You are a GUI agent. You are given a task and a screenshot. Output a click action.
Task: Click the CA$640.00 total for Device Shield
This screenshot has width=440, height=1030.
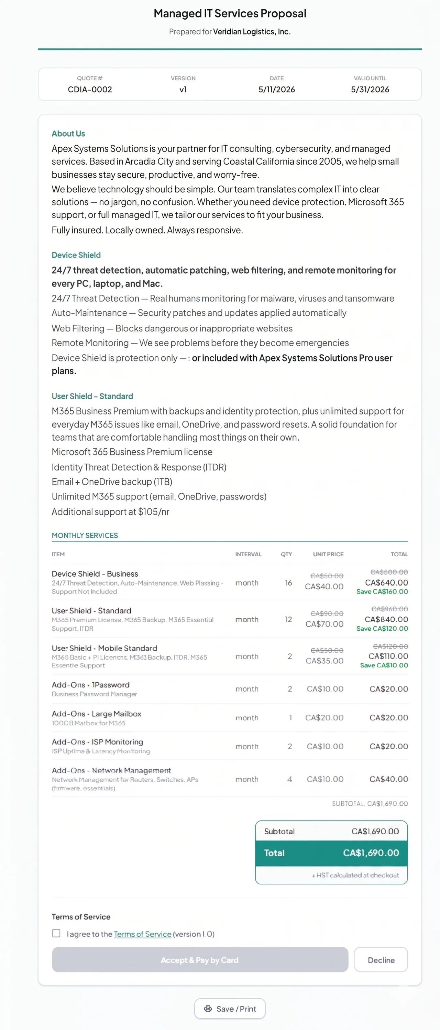tap(386, 582)
